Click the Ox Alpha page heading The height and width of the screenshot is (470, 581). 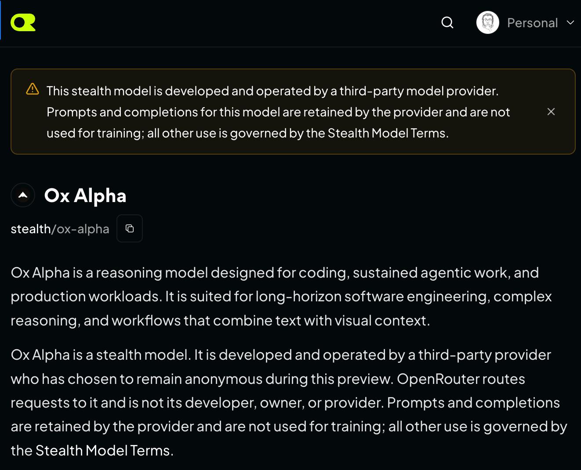click(85, 195)
